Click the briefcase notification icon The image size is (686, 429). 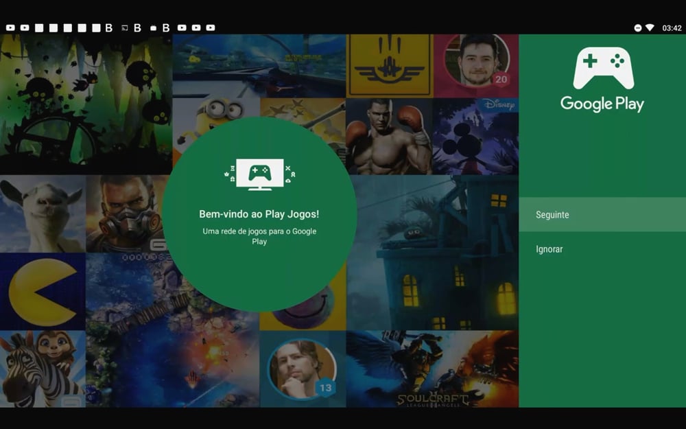[x=153, y=28]
